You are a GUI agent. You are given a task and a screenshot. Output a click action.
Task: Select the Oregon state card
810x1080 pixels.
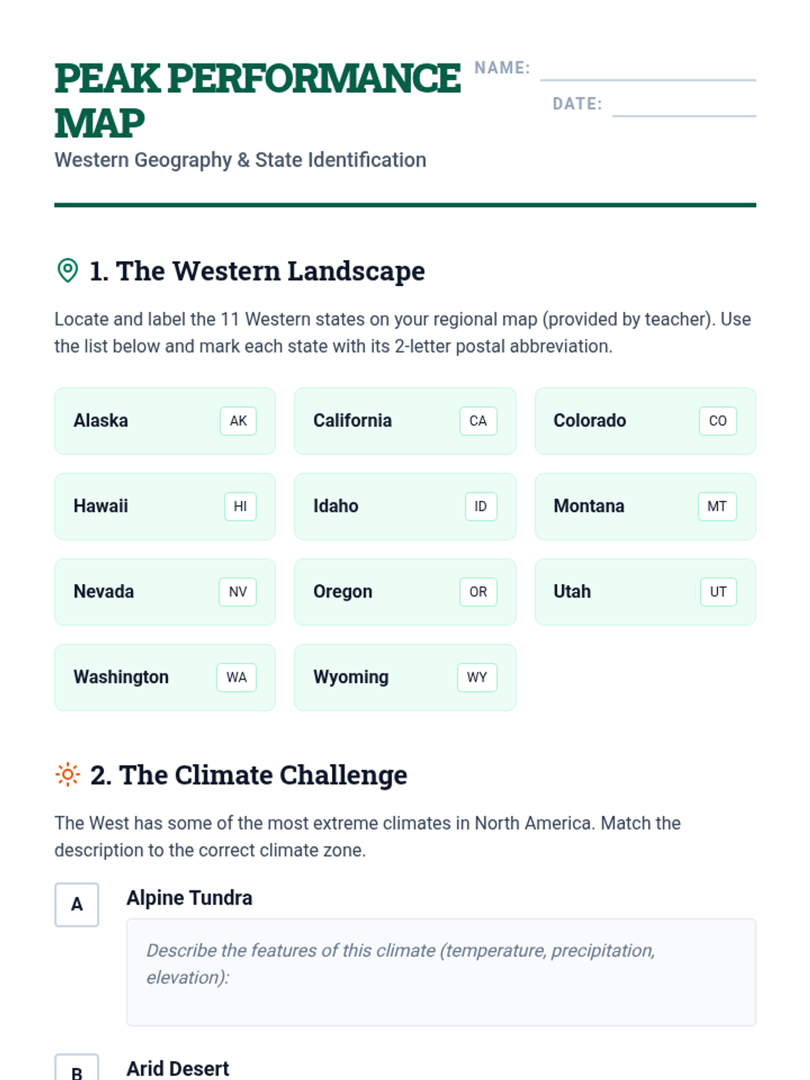pyautogui.click(x=405, y=592)
